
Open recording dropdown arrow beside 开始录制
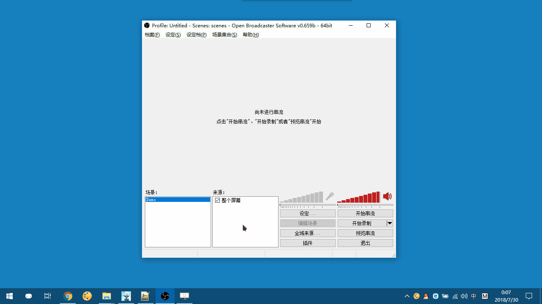click(390, 223)
